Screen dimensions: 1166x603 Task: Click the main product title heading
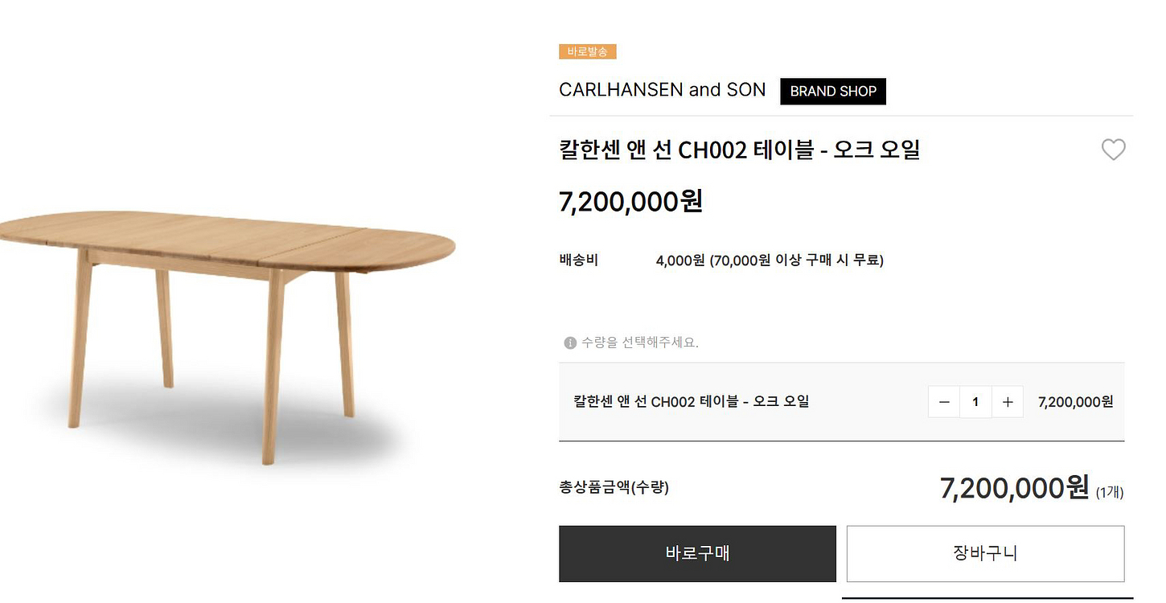tap(739, 150)
